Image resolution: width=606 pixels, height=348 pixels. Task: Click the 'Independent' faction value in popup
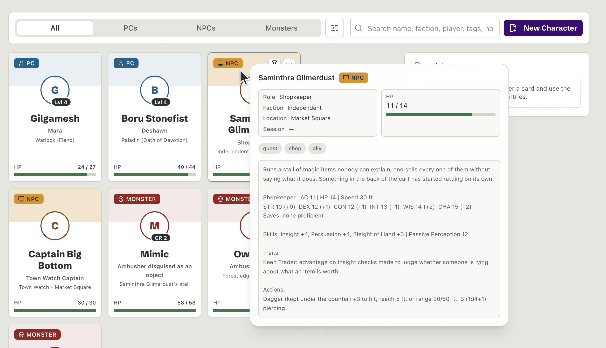coord(305,108)
